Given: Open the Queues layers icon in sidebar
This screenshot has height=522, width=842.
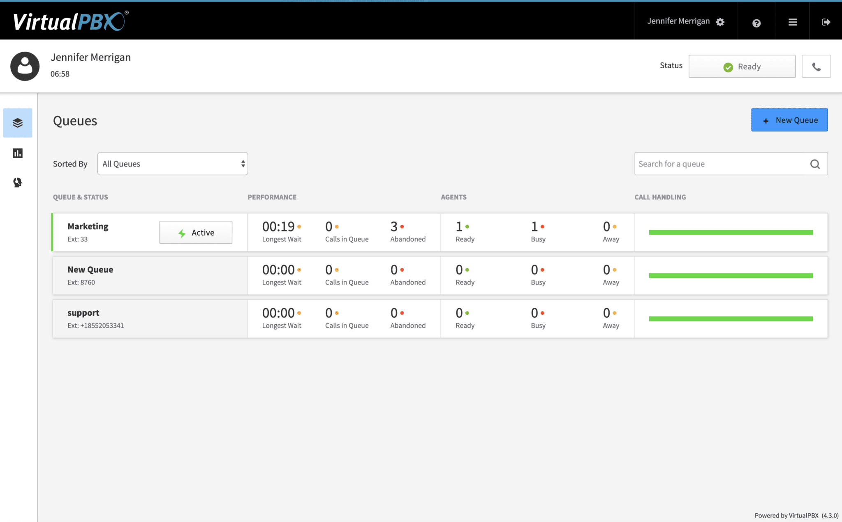Looking at the screenshot, I should (x=18, y=123).
